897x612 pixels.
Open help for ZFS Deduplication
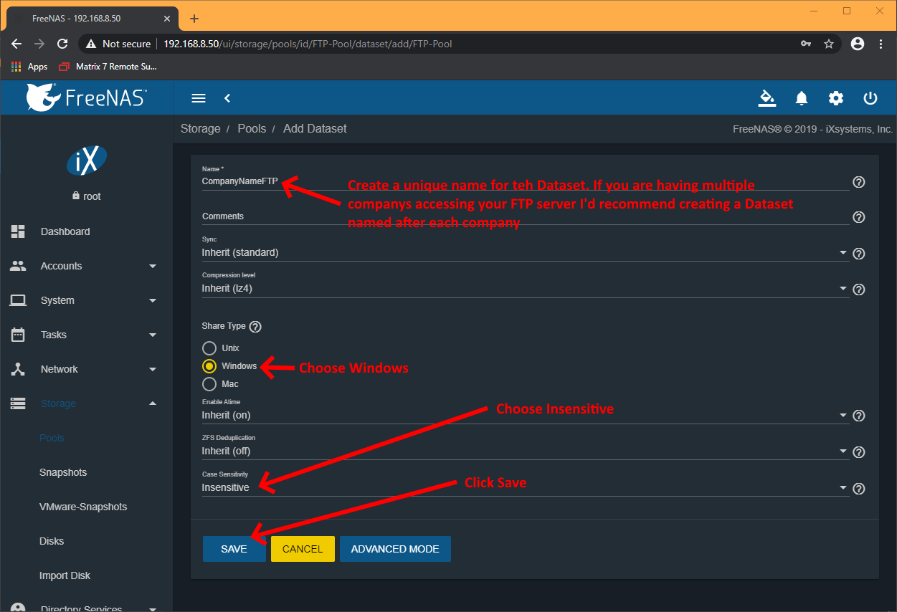859,452
